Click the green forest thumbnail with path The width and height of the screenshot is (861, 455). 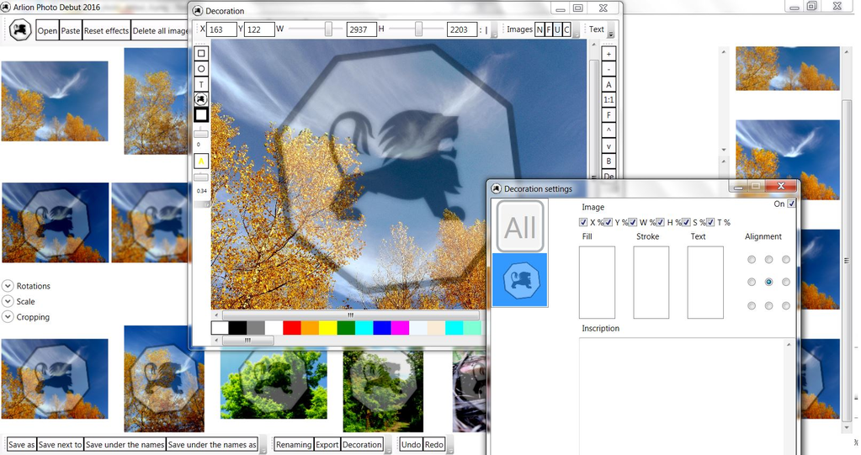click(383, 391)
